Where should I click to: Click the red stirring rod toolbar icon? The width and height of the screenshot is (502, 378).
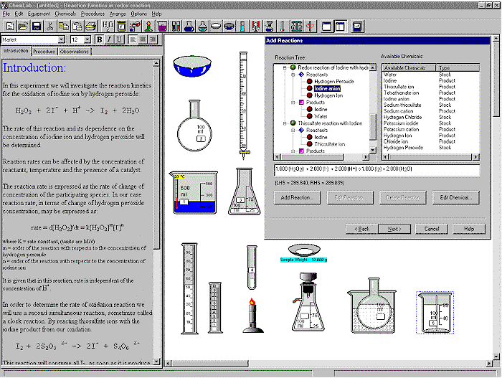click(310, 27)
